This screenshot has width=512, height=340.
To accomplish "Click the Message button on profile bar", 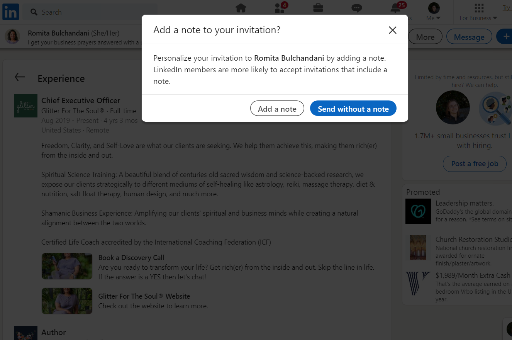I will click(x=469, y=37).
